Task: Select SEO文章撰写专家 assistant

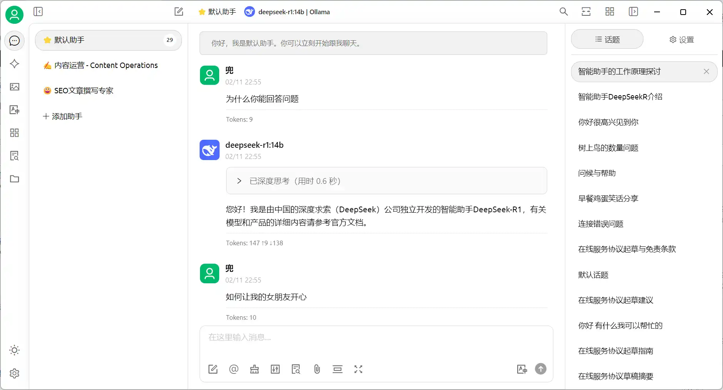Action: (x=108, y=91)
